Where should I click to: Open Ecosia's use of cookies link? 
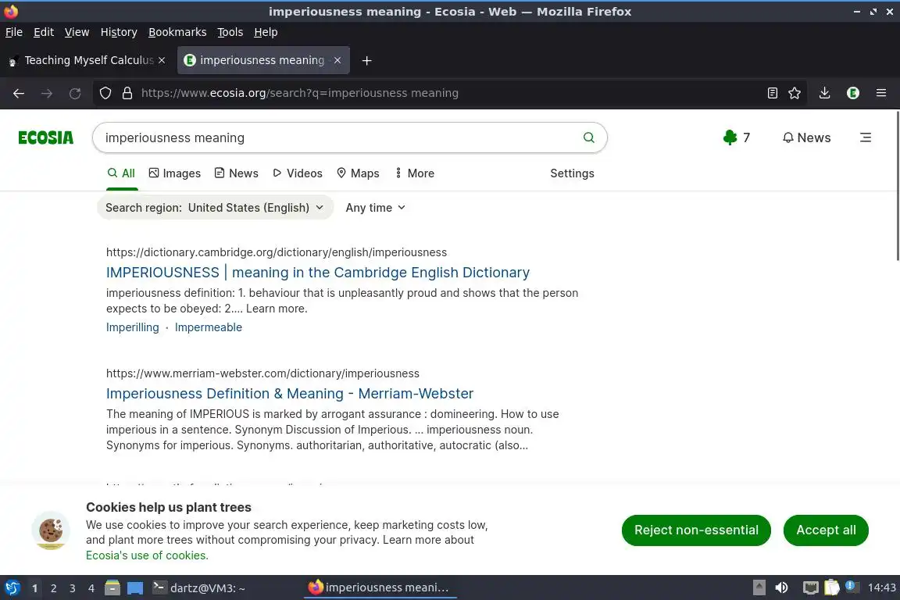(x=147, y=555)
